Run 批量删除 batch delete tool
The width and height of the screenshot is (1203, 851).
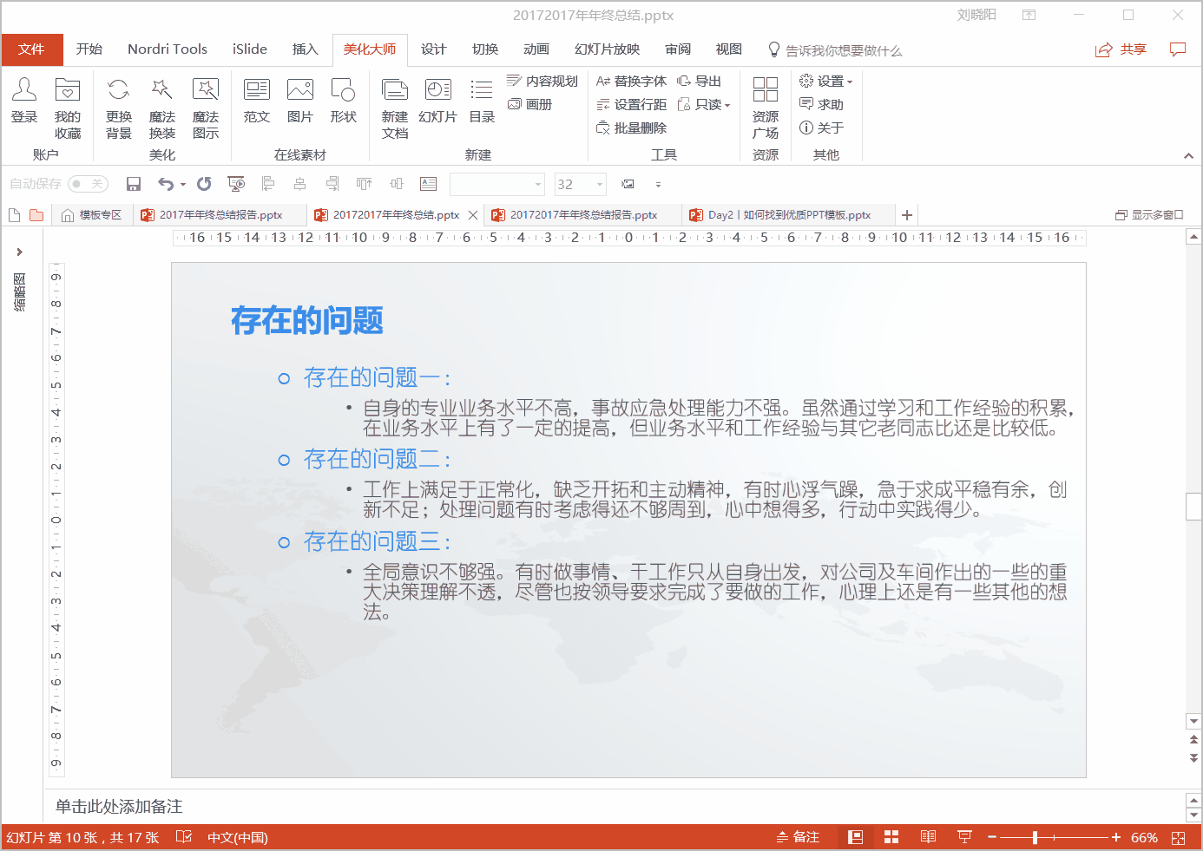pos(633,128)
